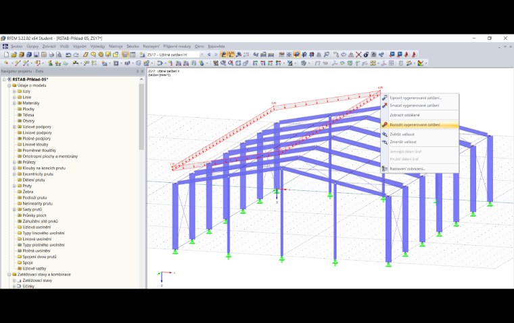Select RSTAB-Příklad-05 root tree item

point(30,79)
